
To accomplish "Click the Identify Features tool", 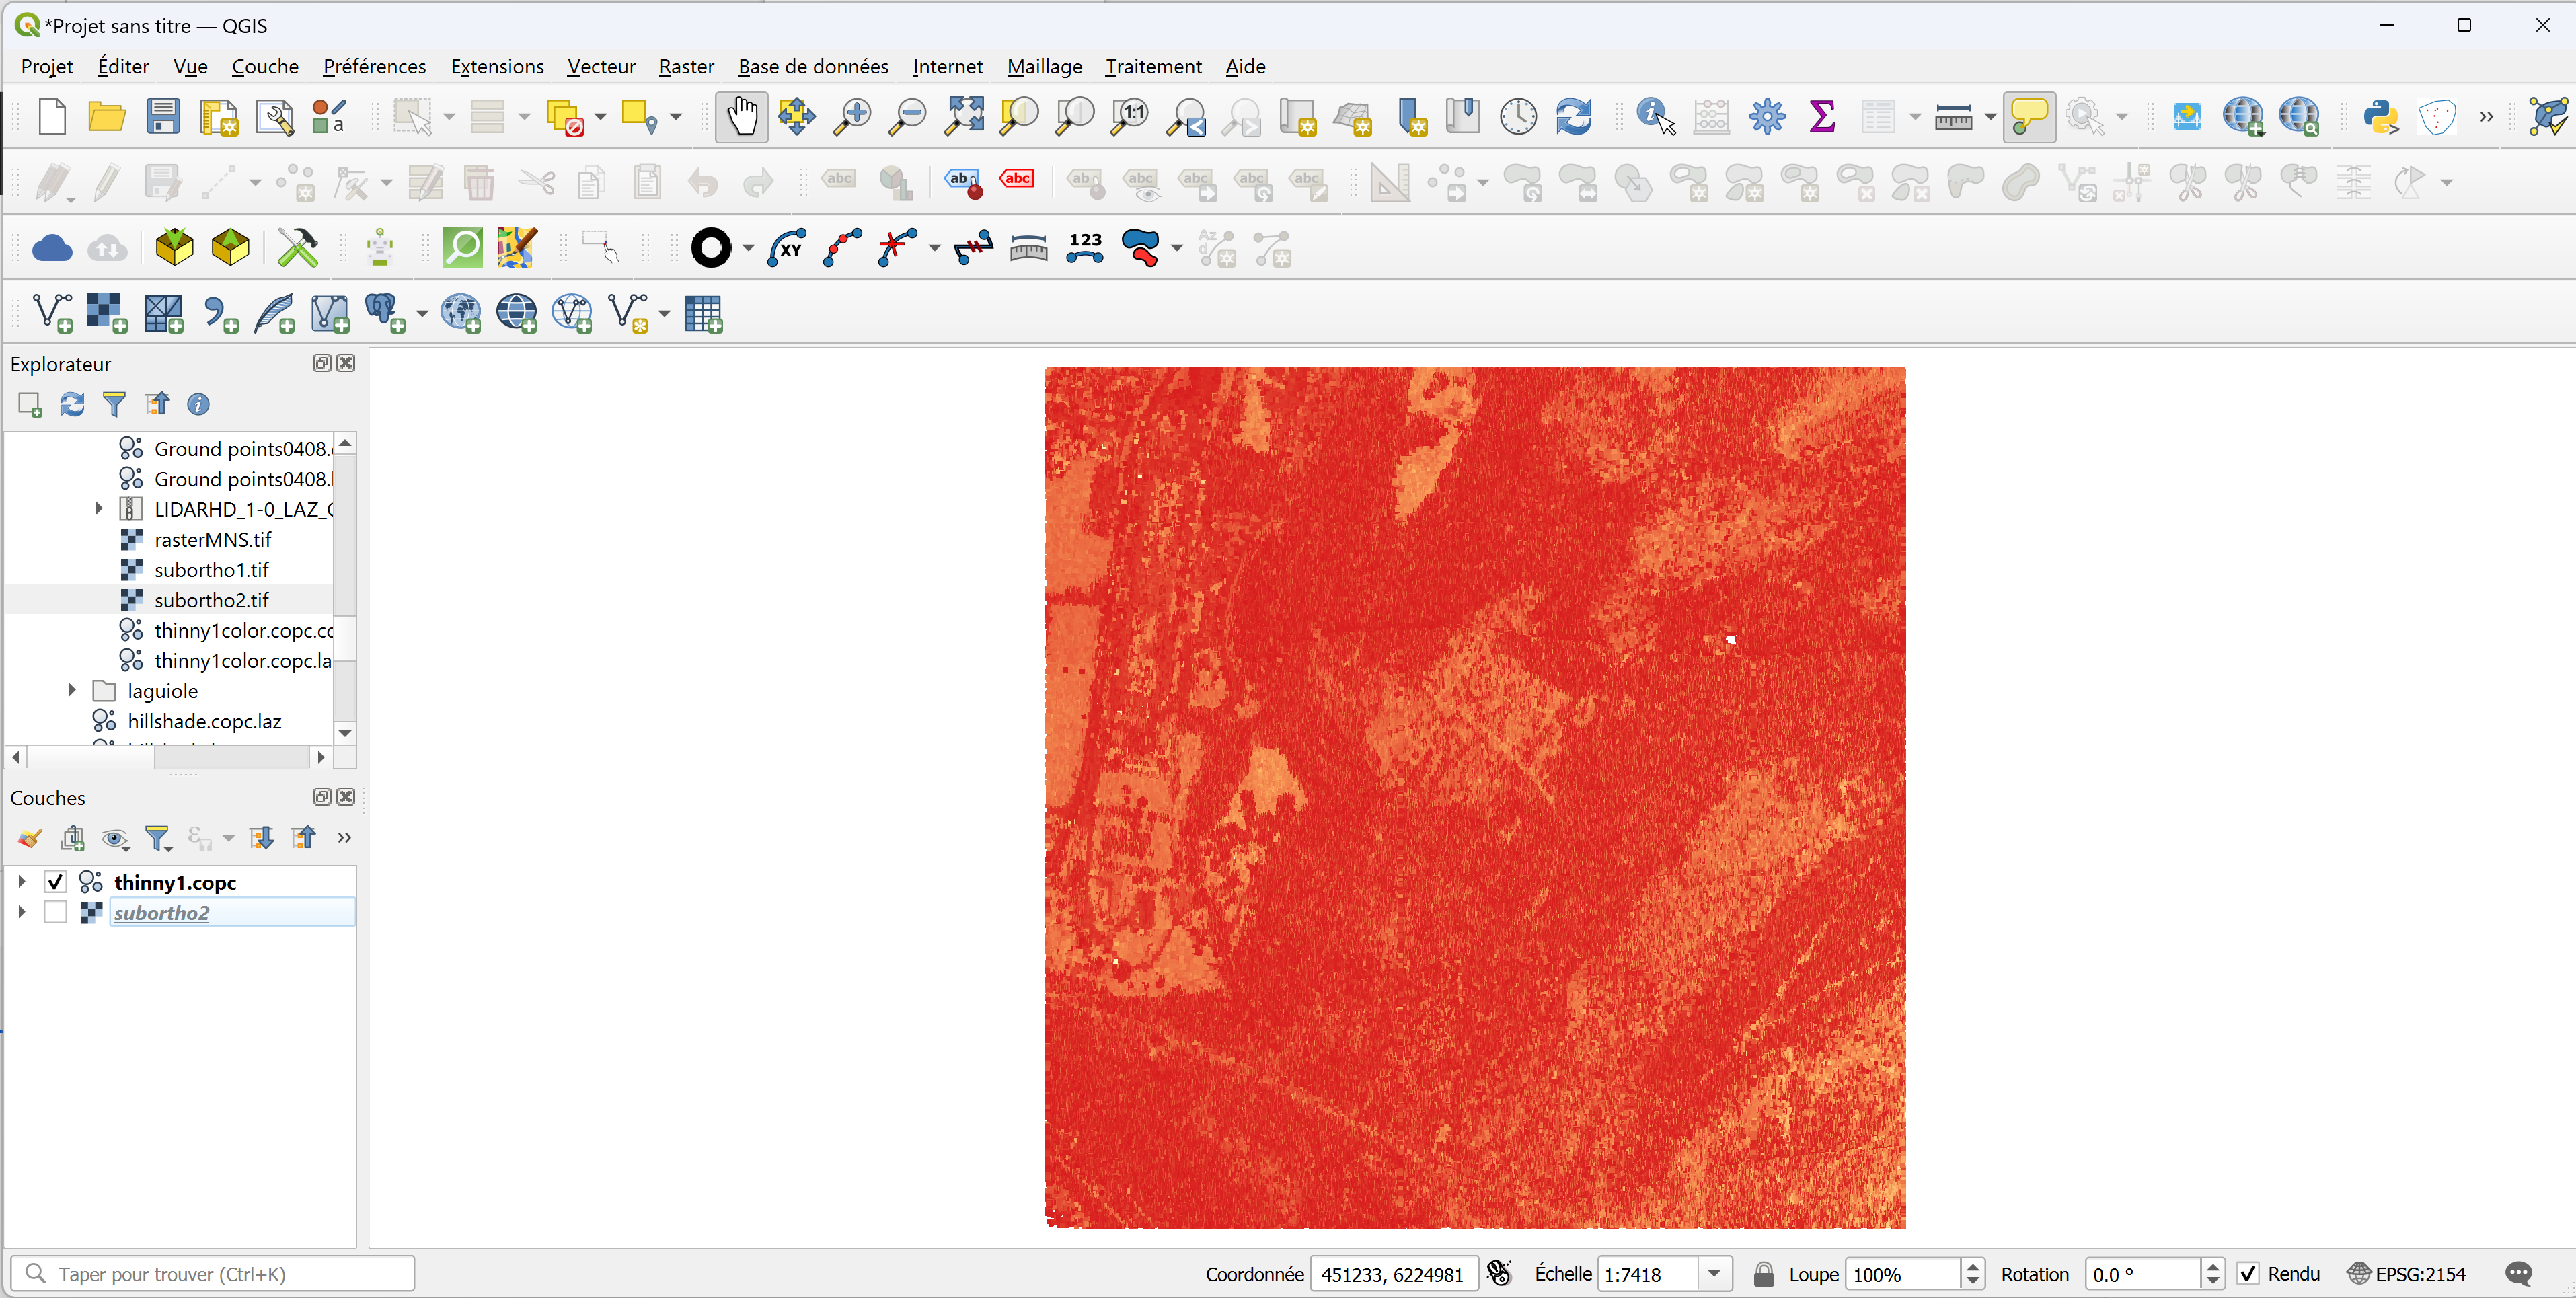I will [x=1655, y=117].
